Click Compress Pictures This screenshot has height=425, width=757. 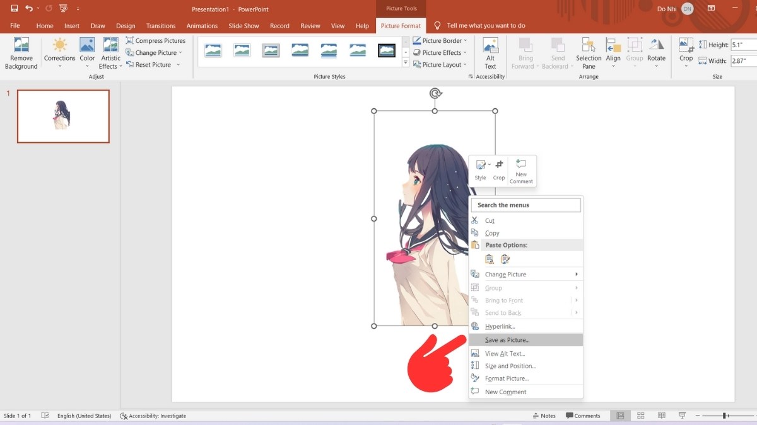point(156,40)
